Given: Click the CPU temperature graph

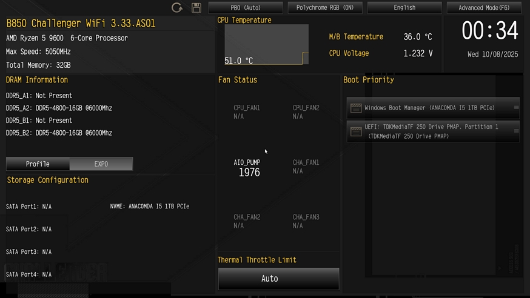Looking at the screenshot, I should pos(266,45).
